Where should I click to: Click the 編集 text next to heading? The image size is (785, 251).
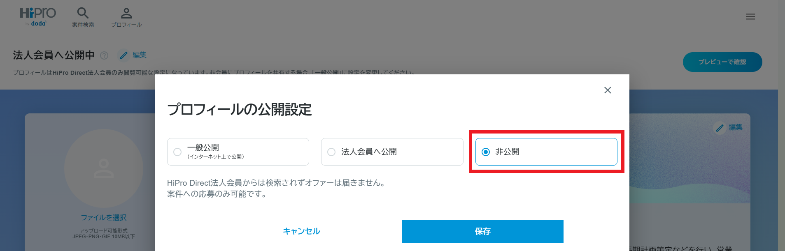coord(140,55)
